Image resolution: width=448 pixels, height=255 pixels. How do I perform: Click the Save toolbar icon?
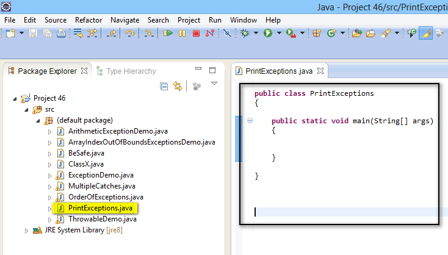tap(33, 33)
